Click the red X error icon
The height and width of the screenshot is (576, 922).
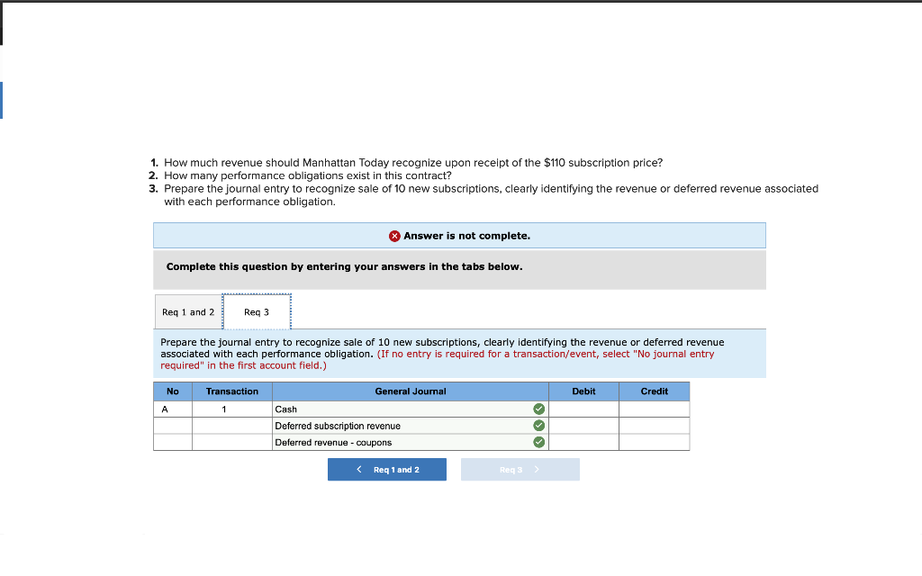coord(393,235)
